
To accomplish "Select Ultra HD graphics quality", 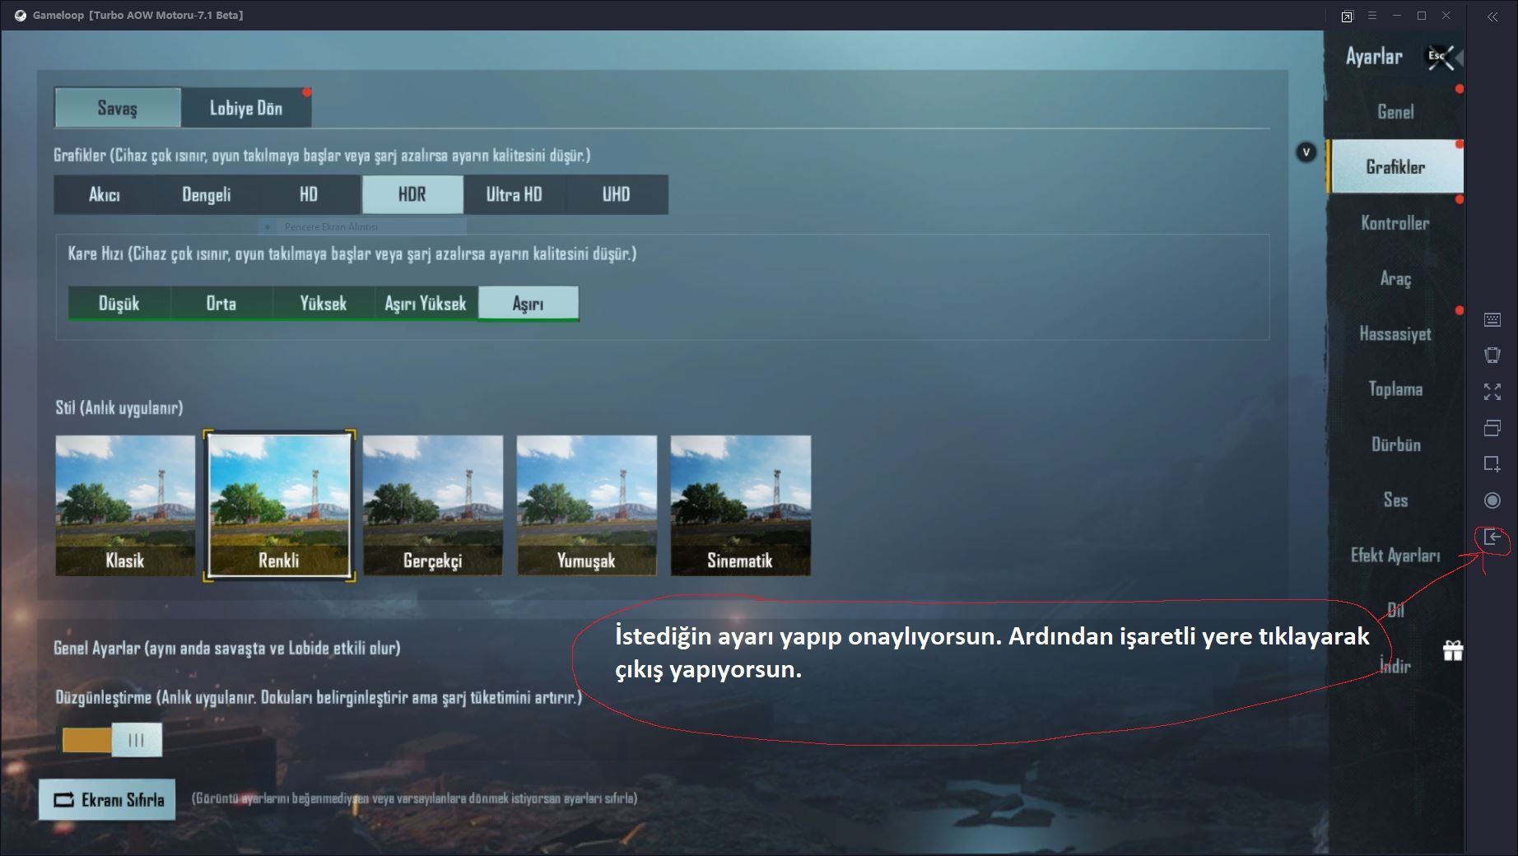I will pyautogui.click(x=514, y=195).
